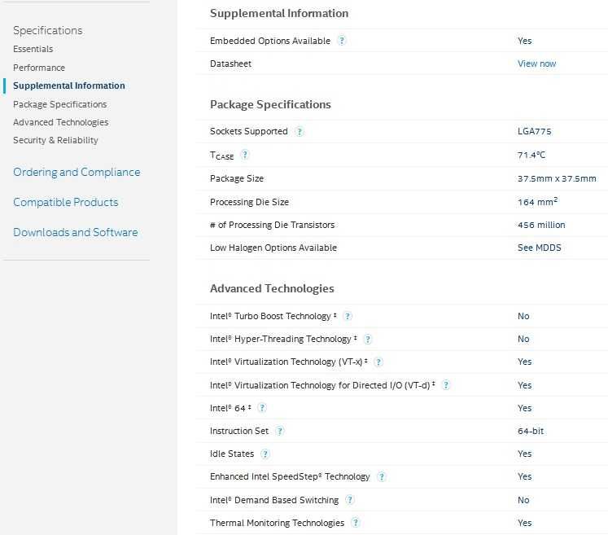This screenshot has height=535, width=608.
Task: Click the Idle States help icon
Action: coord(265,454)
